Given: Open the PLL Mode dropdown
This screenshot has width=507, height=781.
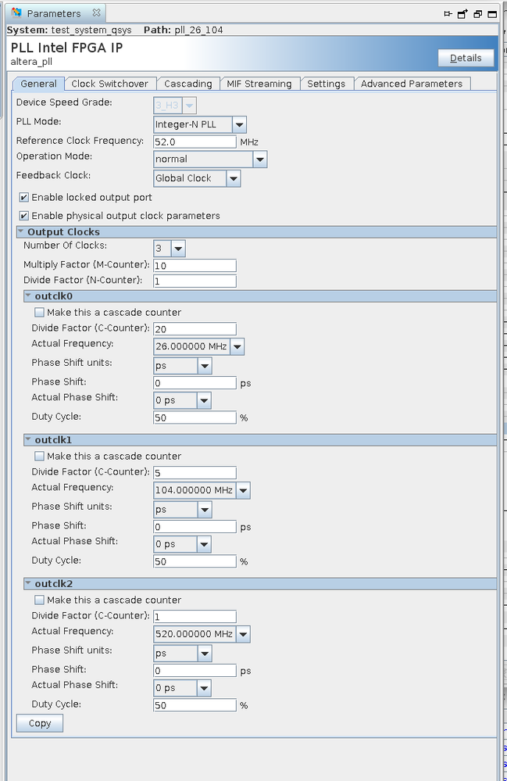Looking at the screenshot, I should click(239, 124).
